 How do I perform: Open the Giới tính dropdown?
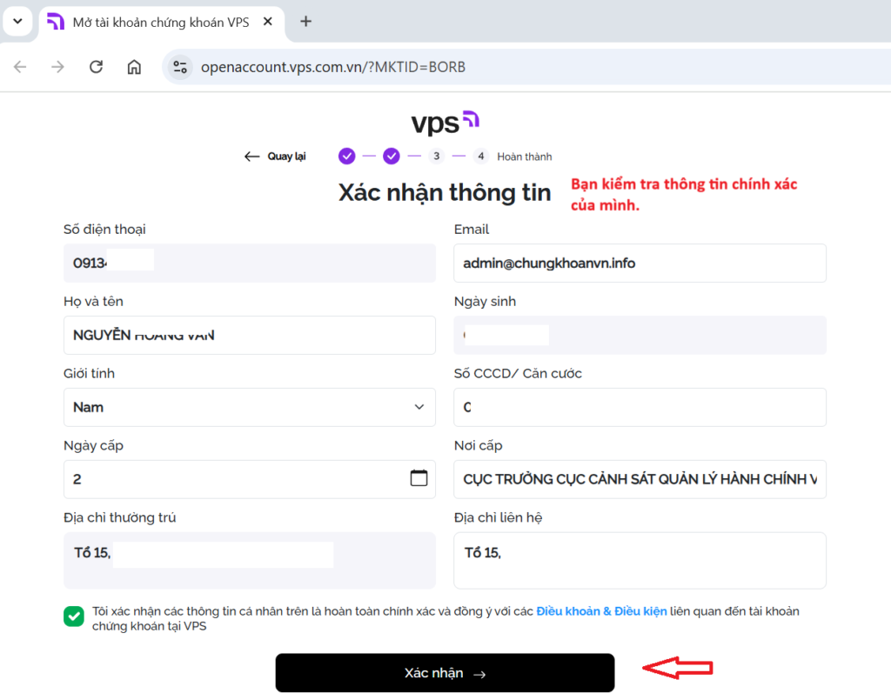pyautogui.click(x=250, y=407)
